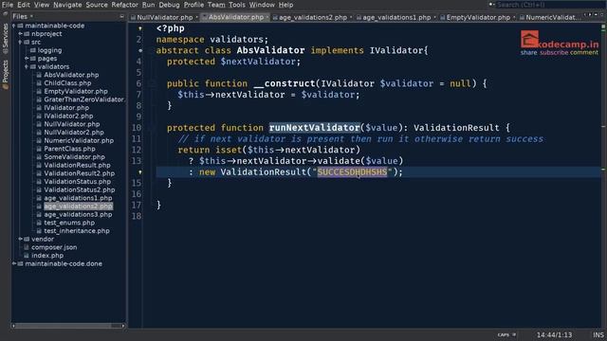The image size is (607, 341).
Task: Collapse the maintainable-code root folder
Action: (x=14, y=26)
